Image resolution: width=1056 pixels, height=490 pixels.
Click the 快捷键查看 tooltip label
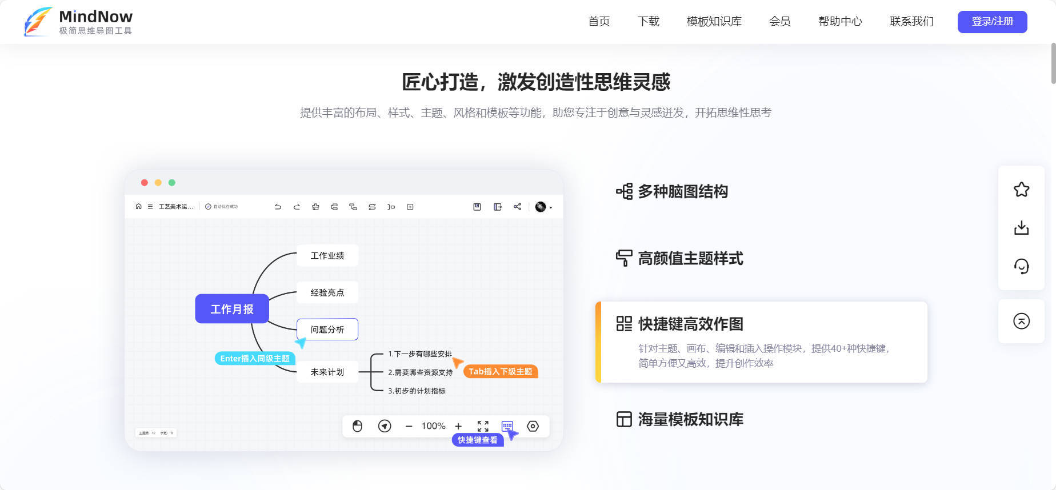point(478,440)
